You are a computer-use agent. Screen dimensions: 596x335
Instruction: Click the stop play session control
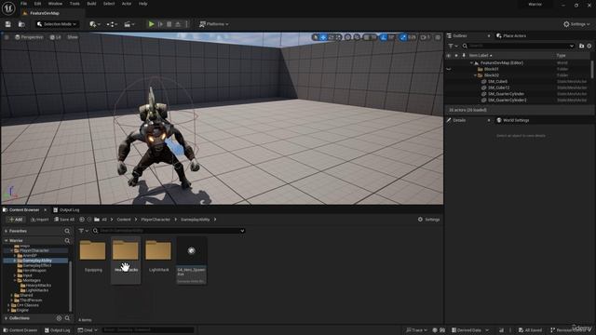[169, 24]
